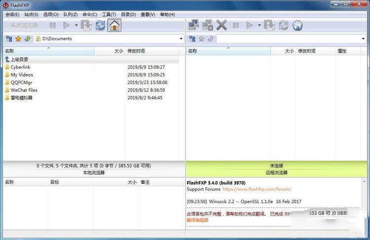Click the remote favorites star icon
The image size is (370, 240).
point(201,39)
